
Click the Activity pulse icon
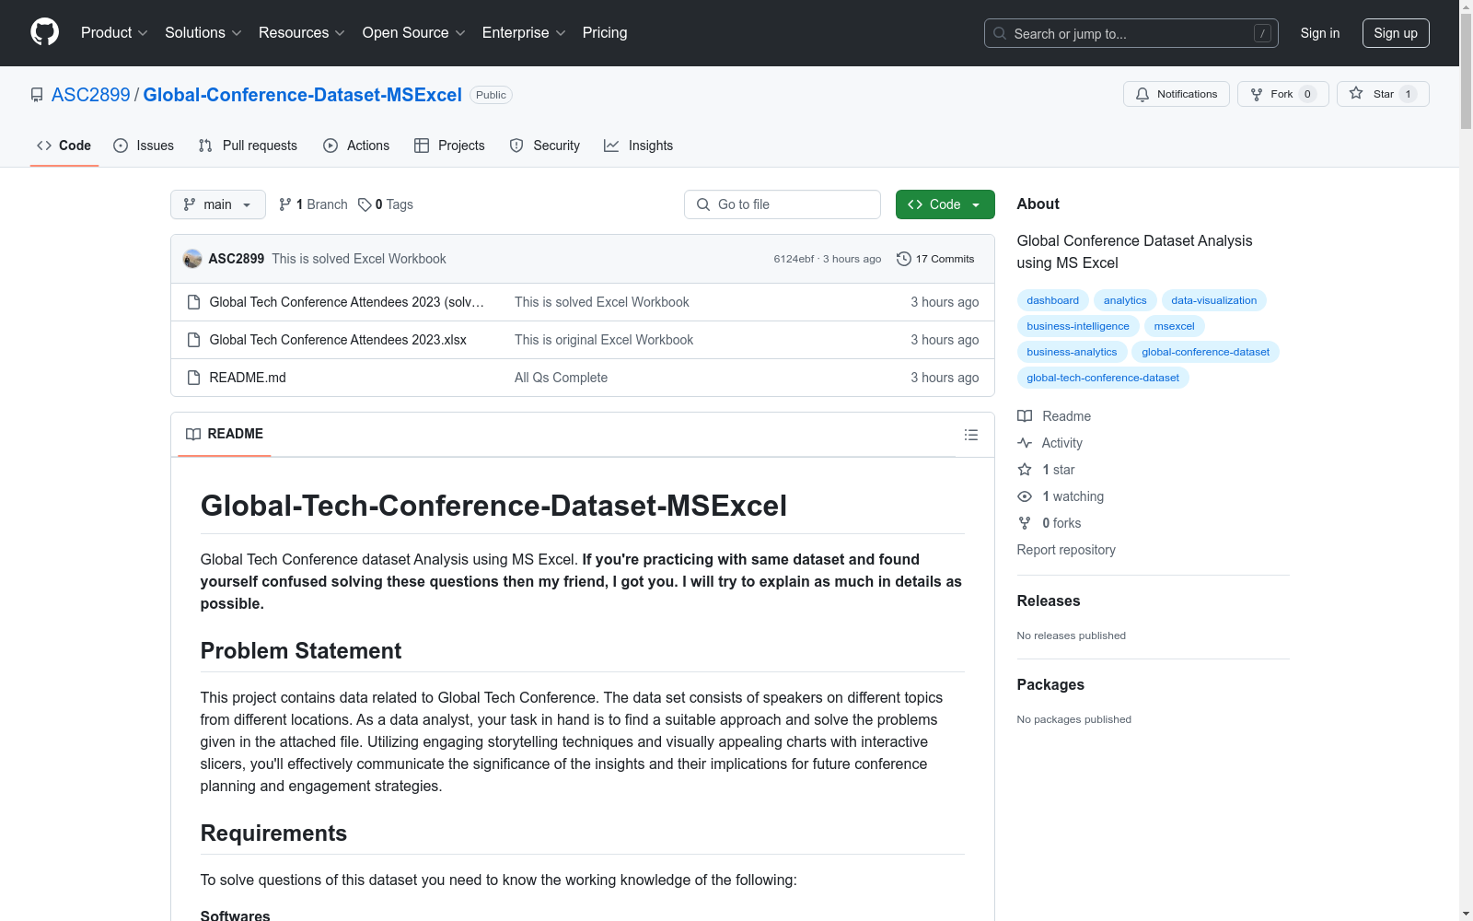pos(1025,443)
